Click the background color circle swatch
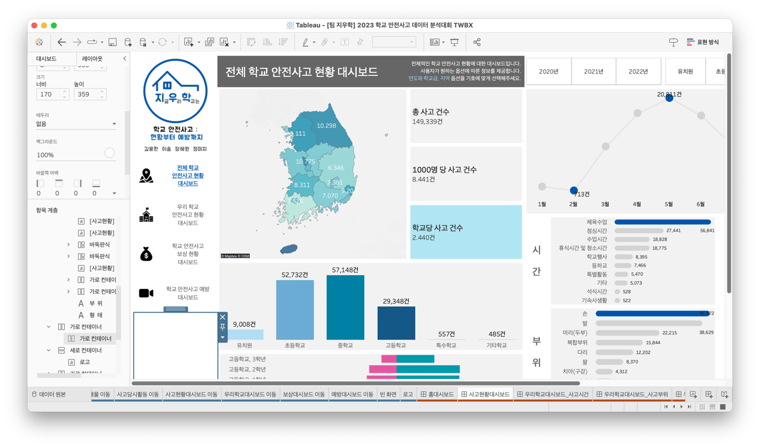This screenshot has height=448, width=760. 110,153
